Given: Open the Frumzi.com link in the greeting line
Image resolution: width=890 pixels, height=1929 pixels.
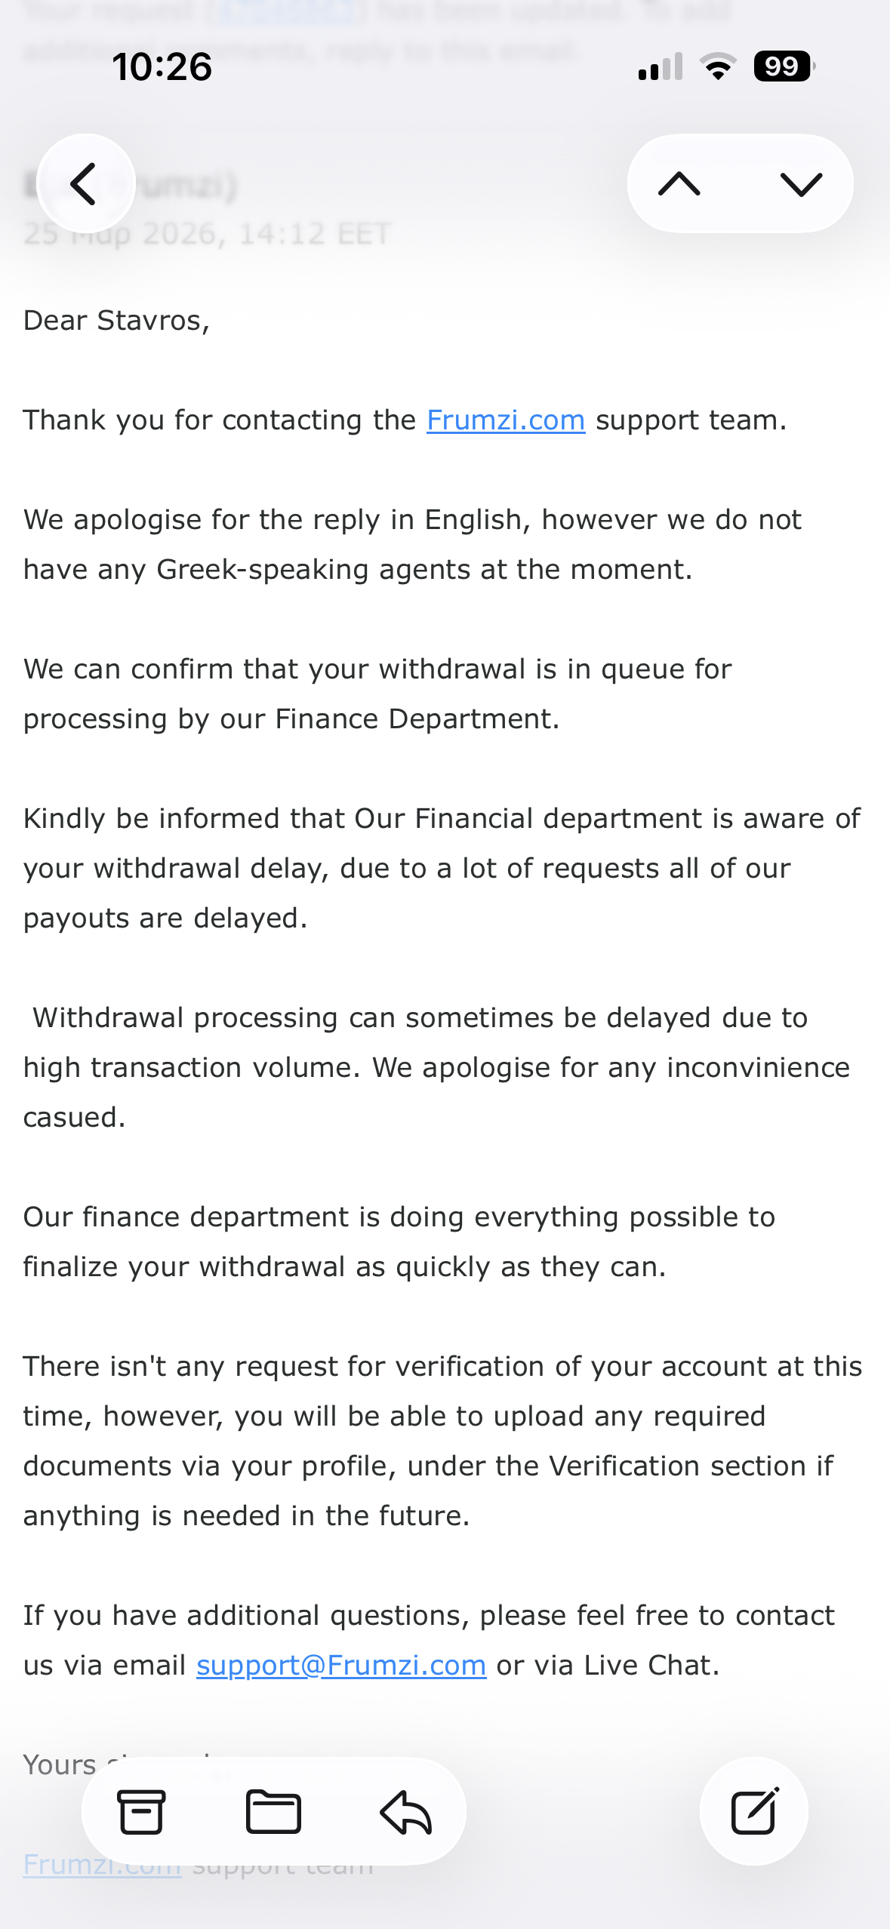Looking at the screenshot, I should 506,420.
